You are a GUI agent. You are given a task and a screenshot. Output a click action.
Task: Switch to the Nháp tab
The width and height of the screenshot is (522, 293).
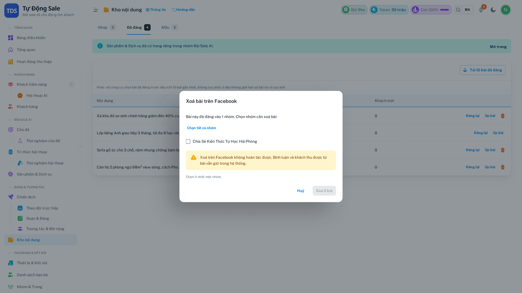point(107,27)
